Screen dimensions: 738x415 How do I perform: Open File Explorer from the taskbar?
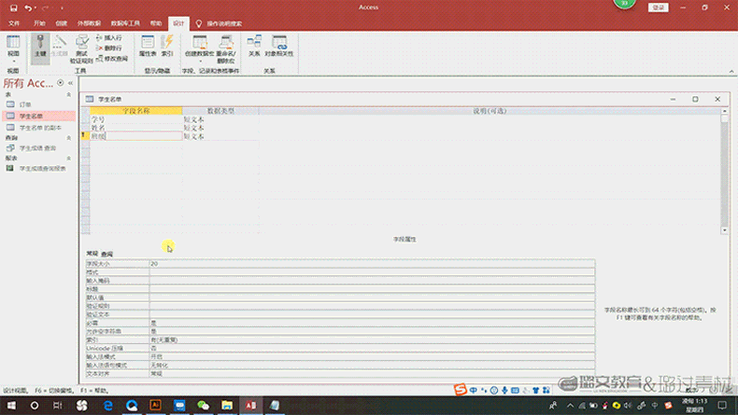pos(227,405)
